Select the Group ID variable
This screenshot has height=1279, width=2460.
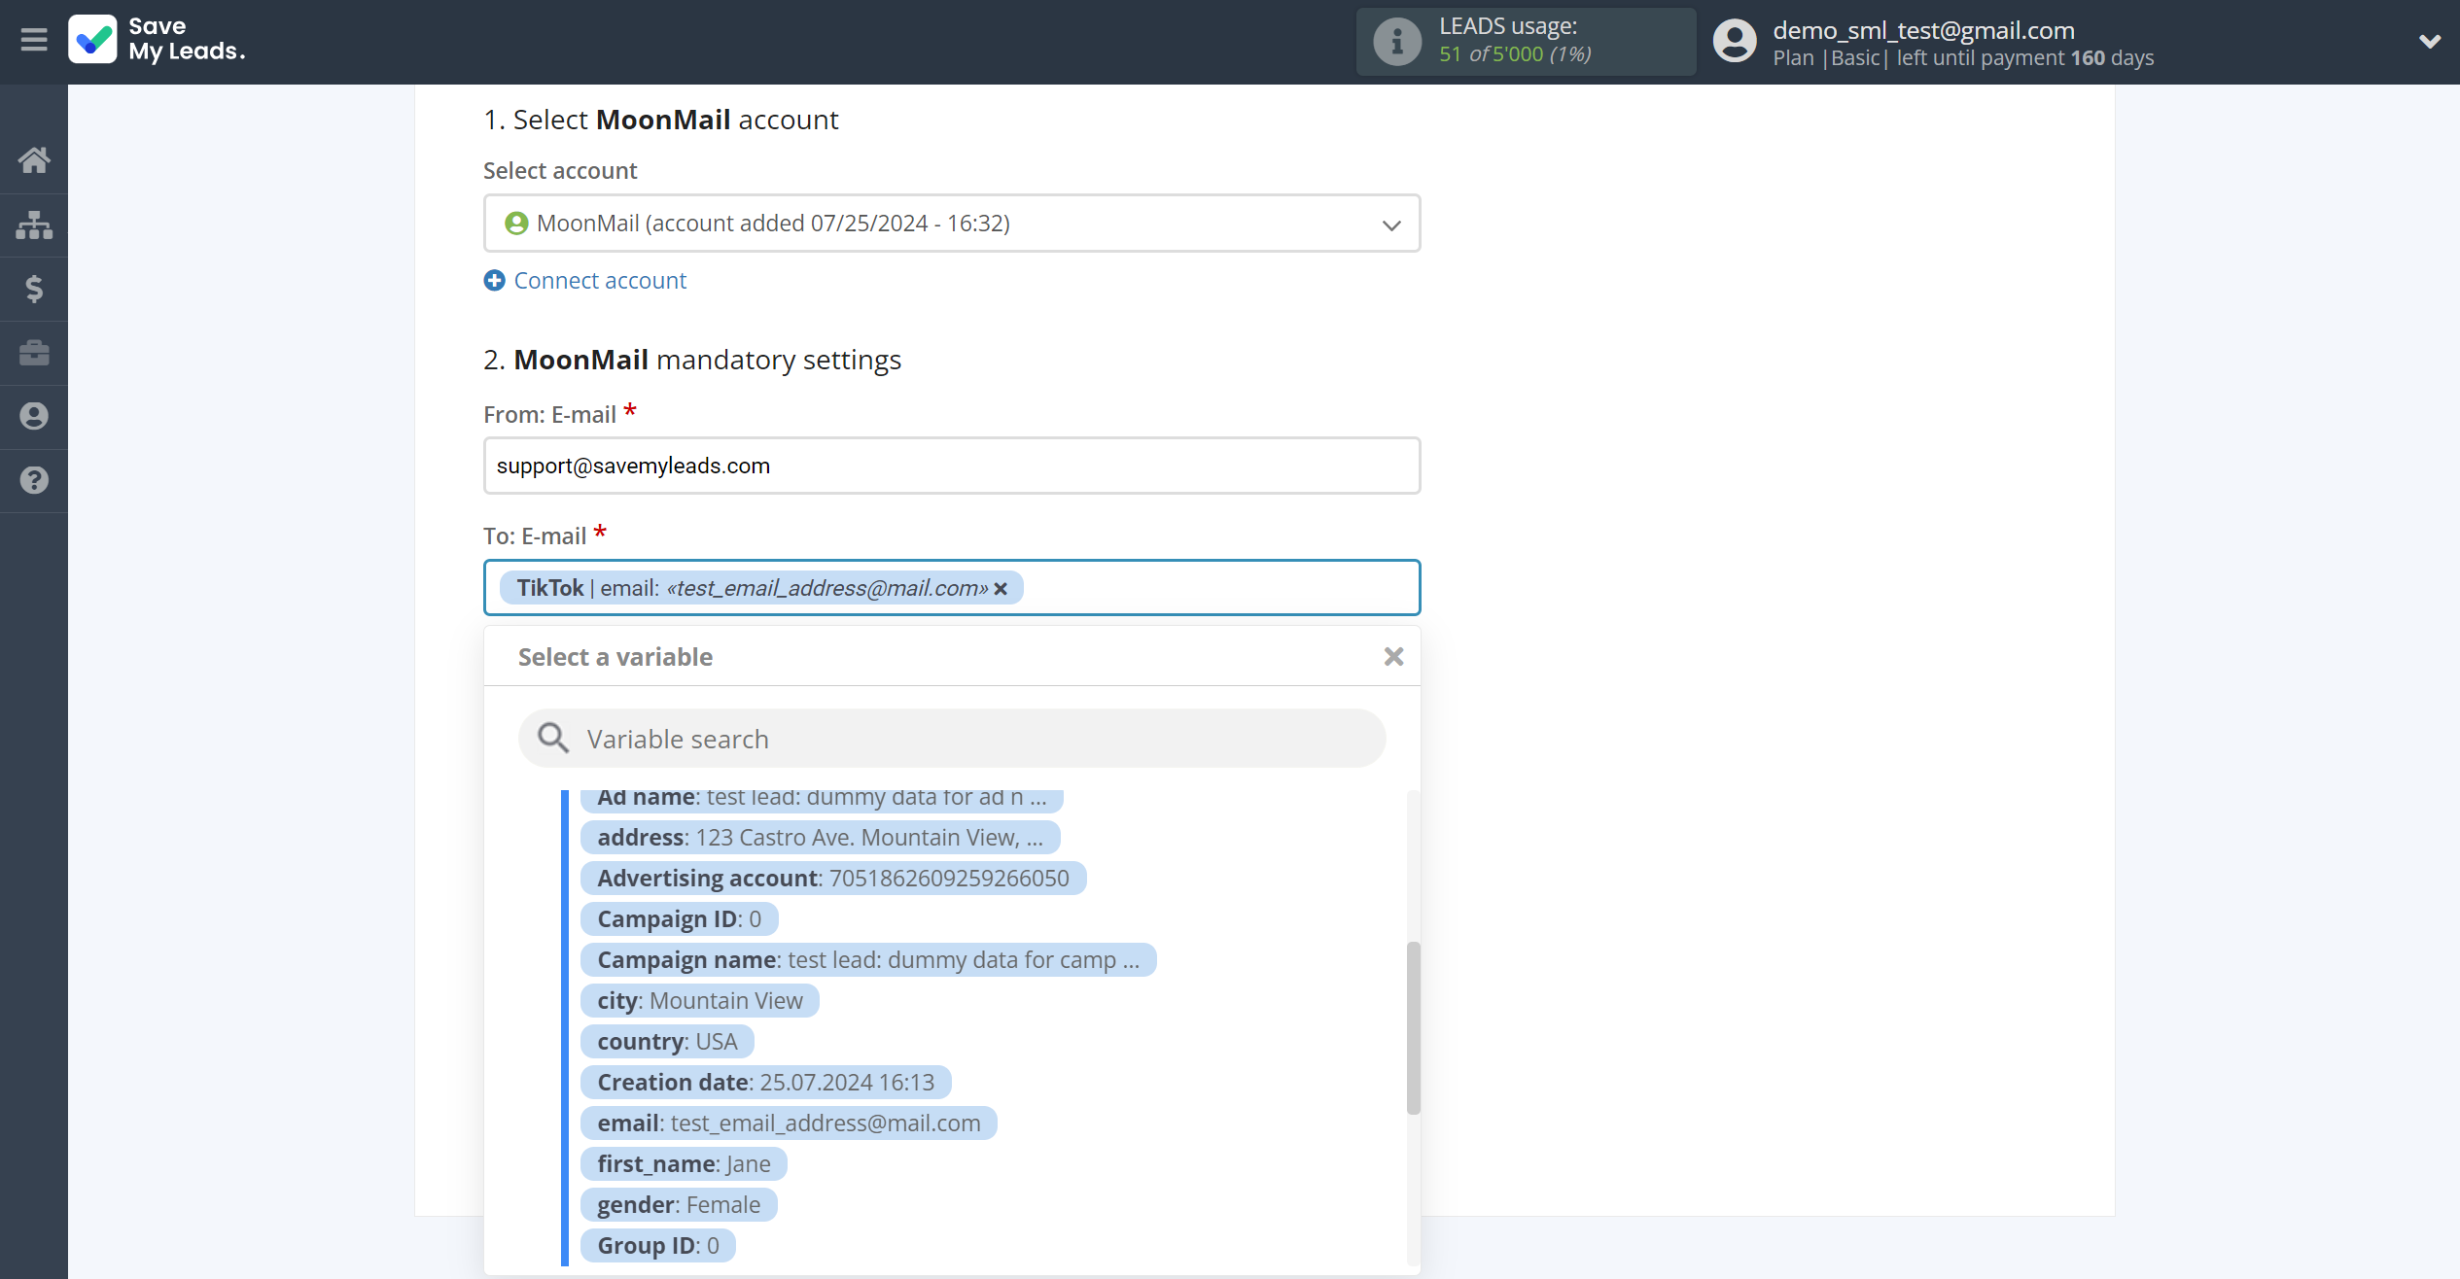(658, 1246)
